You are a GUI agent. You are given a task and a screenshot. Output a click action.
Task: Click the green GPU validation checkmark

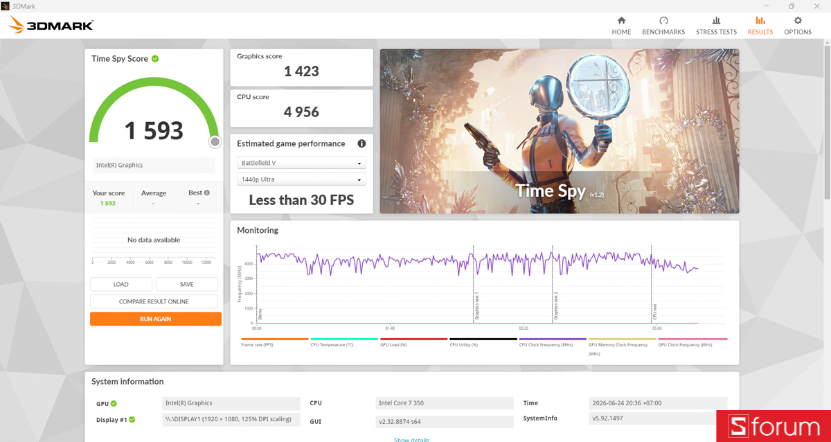(x=114, y=403)
